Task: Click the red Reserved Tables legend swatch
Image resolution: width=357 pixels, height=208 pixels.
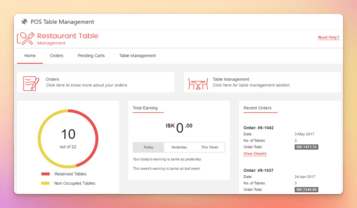Action: [46, 174]
